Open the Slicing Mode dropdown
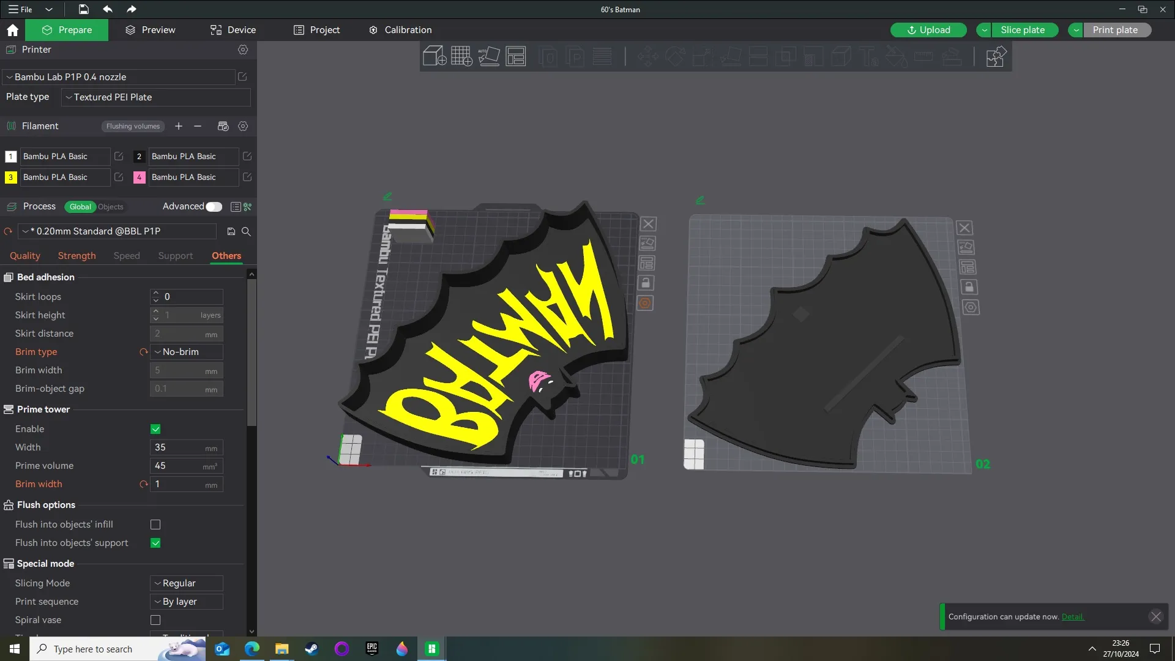1175x661 pixels. coord(186,583)
